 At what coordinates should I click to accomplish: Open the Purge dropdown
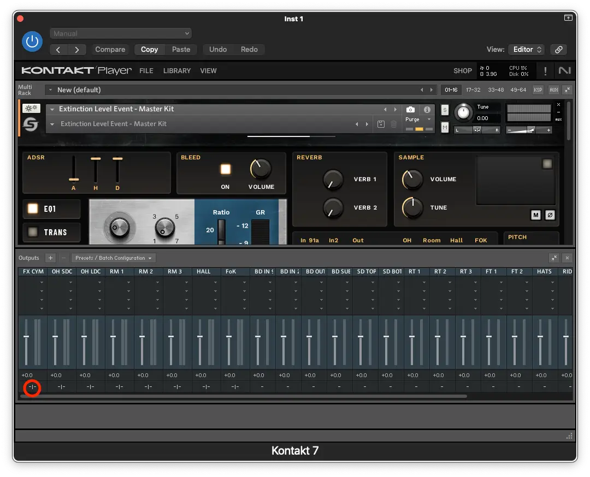click(x=418, y=119)
